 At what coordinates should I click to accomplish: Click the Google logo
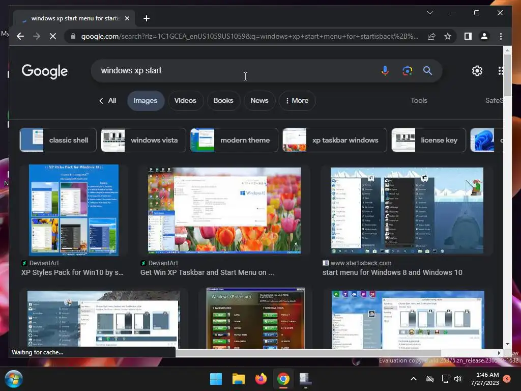(45, 71)
